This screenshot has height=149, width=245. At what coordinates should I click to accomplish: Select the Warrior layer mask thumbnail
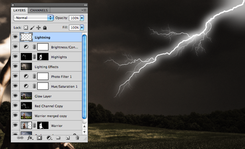(x=43, y=125)
